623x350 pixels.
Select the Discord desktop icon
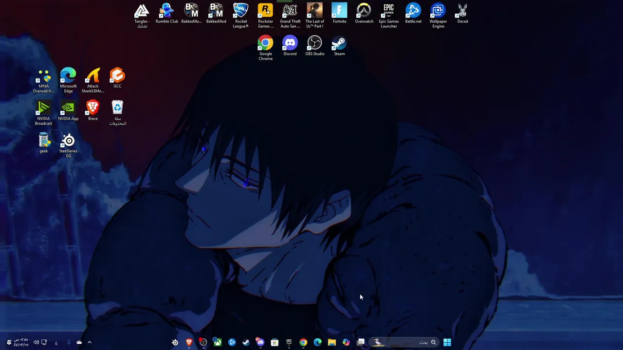click(290, 46)
